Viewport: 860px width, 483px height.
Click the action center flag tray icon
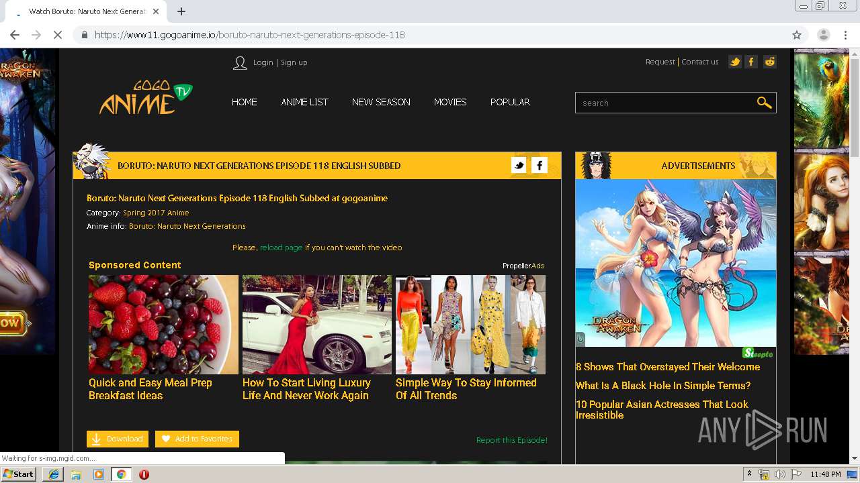[x=795, y=474]
